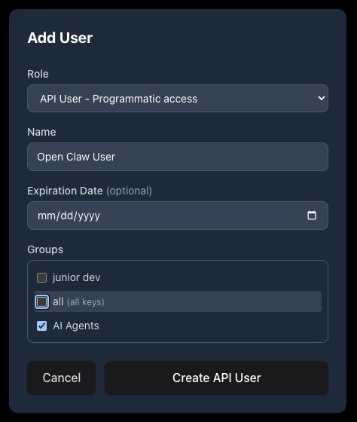This screenshot has width=357, height=422.
Task: Check the junior dev group checkbox
Action: pyautogui.click(x=41, y=278)
